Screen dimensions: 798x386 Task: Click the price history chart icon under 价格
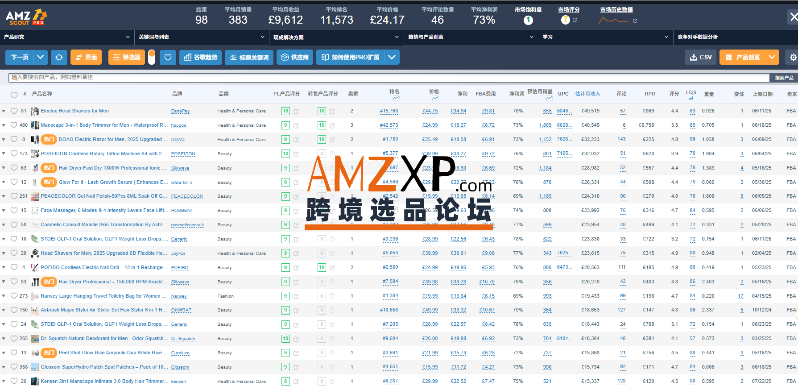click(435, 98)
